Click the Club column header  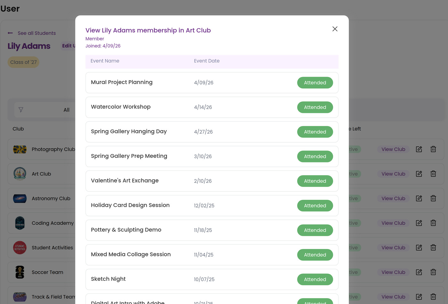[18, 129]
